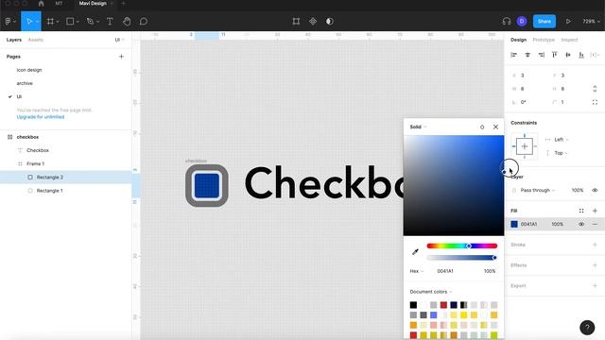Image resolution: width=605 pixels, height=340 pixels.
Task: Select the Rectangle shape tool
Action: (70, 22)
